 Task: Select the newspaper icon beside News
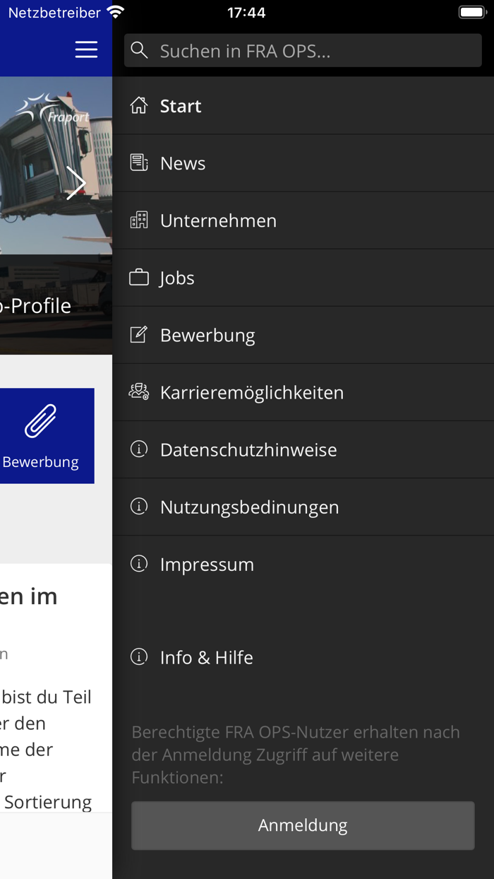click(139, 163)
